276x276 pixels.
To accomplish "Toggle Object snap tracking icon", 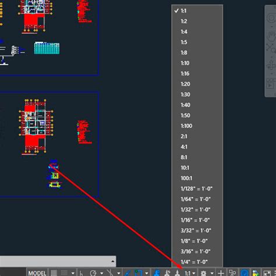I will (x=128, y=273).
